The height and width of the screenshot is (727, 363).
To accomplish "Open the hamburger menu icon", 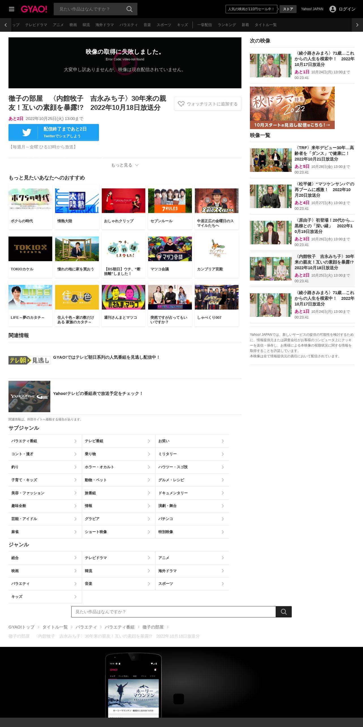I will pyautogui.click(x=12, y=9).
